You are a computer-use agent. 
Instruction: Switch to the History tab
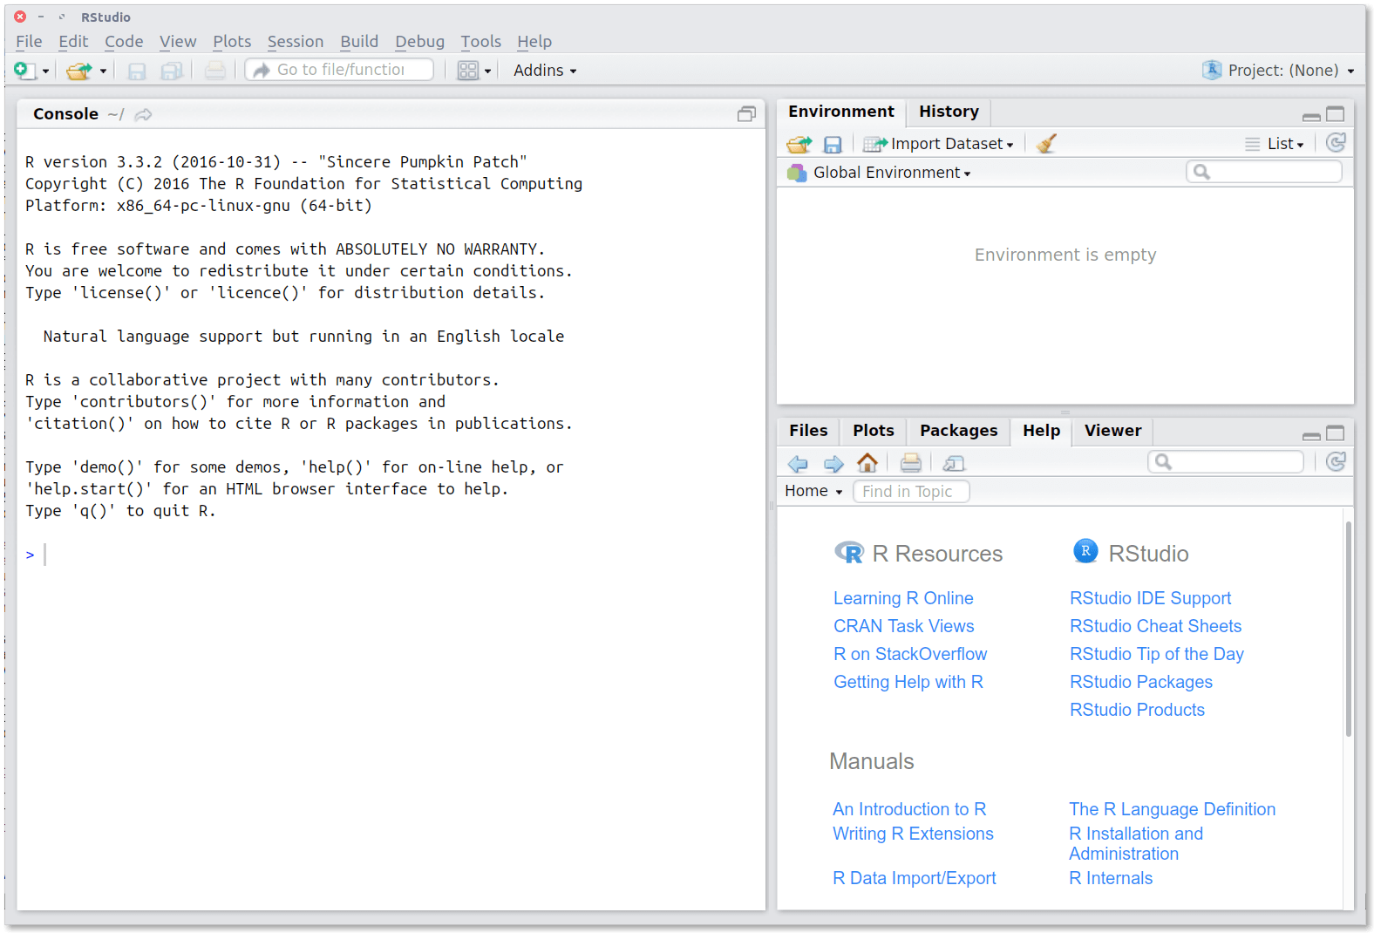point(949,112)
